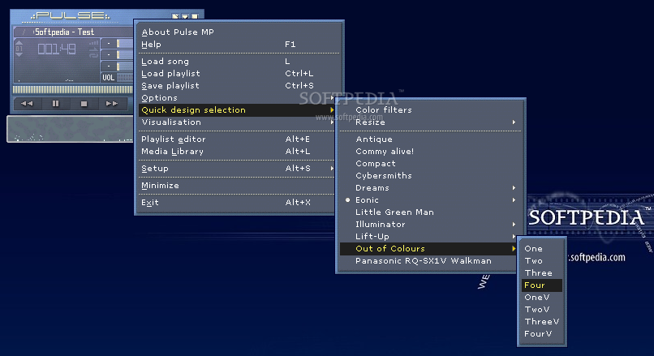The height and width of the screenshot is (356, 654).
Task: Open the Options menu entry
Action: click(x=236, y=97)
